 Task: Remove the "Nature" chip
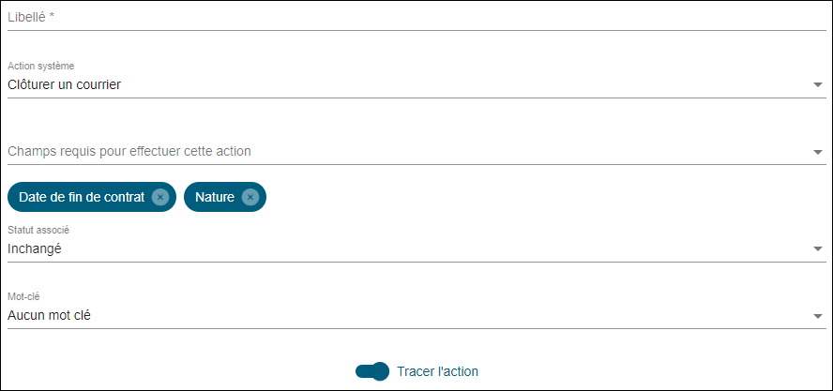(x=250, y=197)
